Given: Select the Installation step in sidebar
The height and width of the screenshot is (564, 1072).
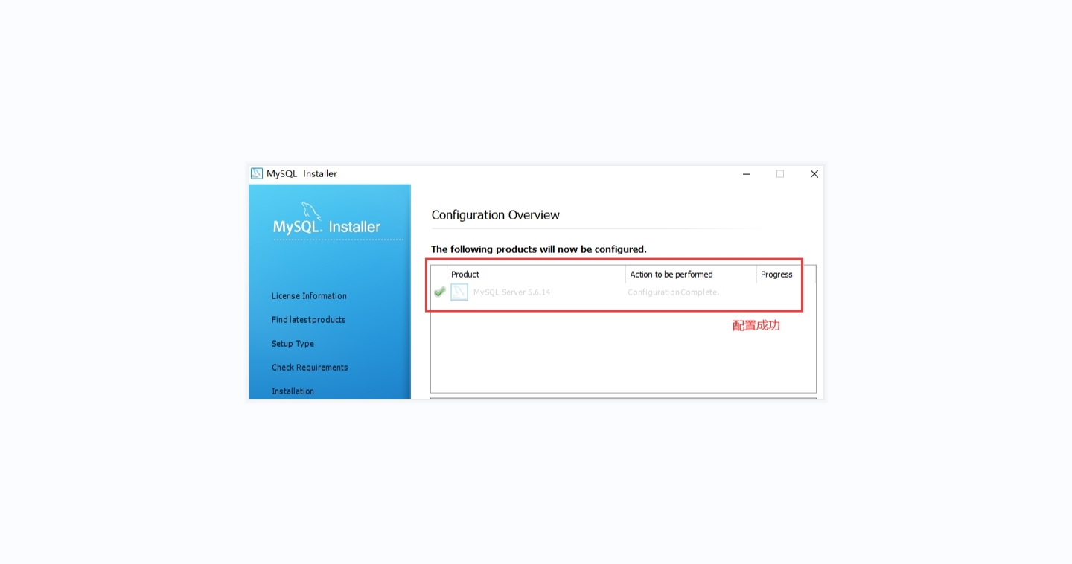Looking at the screenshot, I should pos(293,391).
